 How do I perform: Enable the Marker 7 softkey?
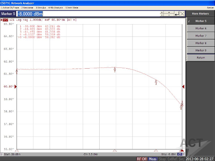click(x=201, y=36)
